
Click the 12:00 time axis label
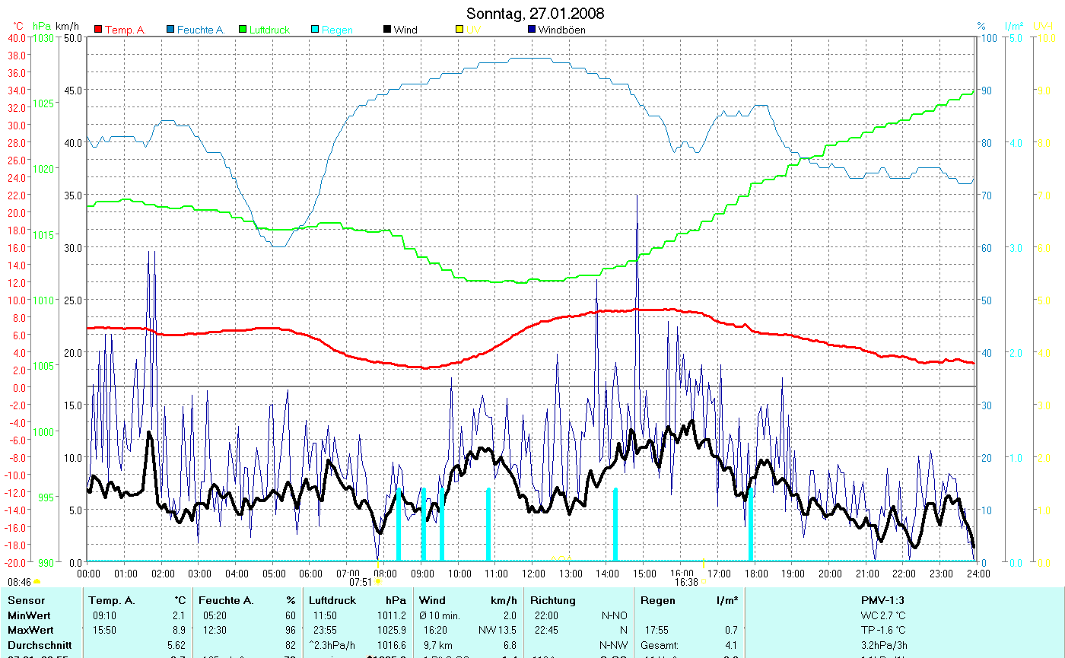coord(533,573)
